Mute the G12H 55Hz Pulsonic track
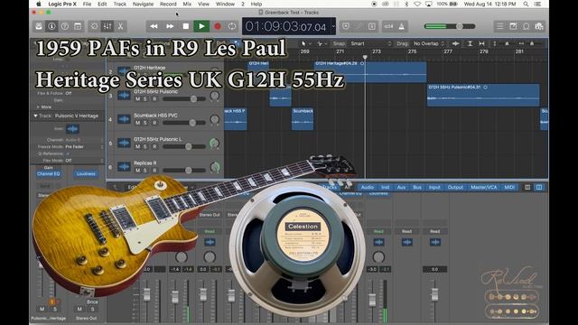This screenshot has width=578, height=325. tap(138, 99)
